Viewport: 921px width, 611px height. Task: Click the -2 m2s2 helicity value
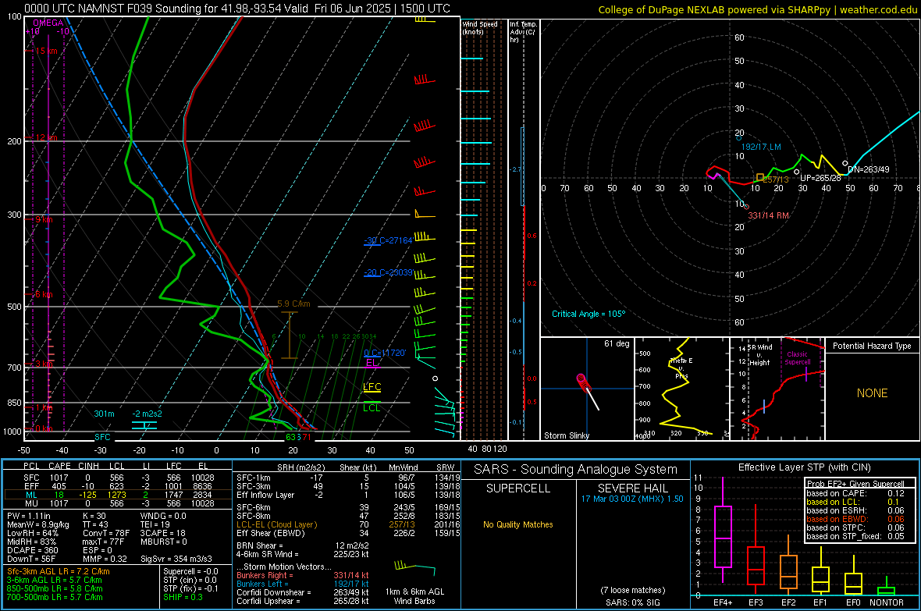147,414
